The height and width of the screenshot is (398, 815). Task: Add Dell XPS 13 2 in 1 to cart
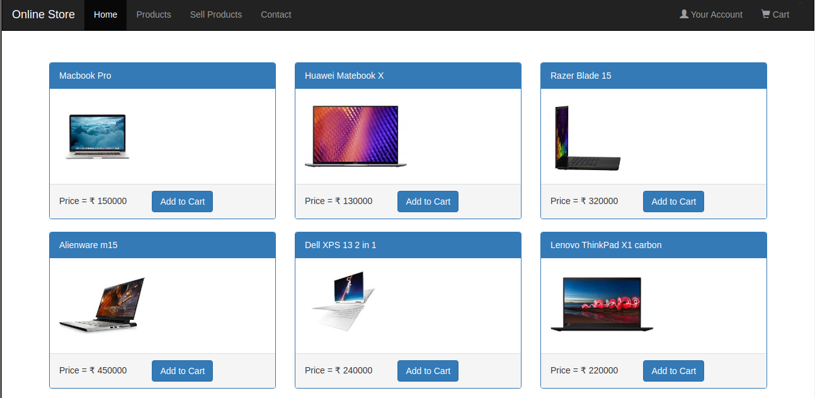point(428,371)
